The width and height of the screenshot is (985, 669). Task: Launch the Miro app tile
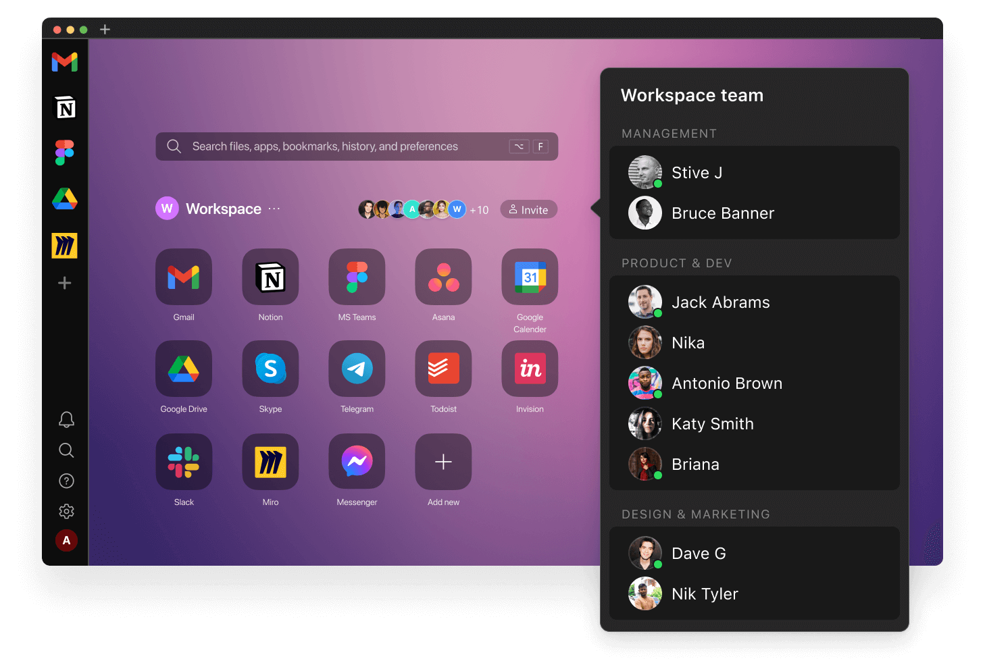click(x=270, y=462)
